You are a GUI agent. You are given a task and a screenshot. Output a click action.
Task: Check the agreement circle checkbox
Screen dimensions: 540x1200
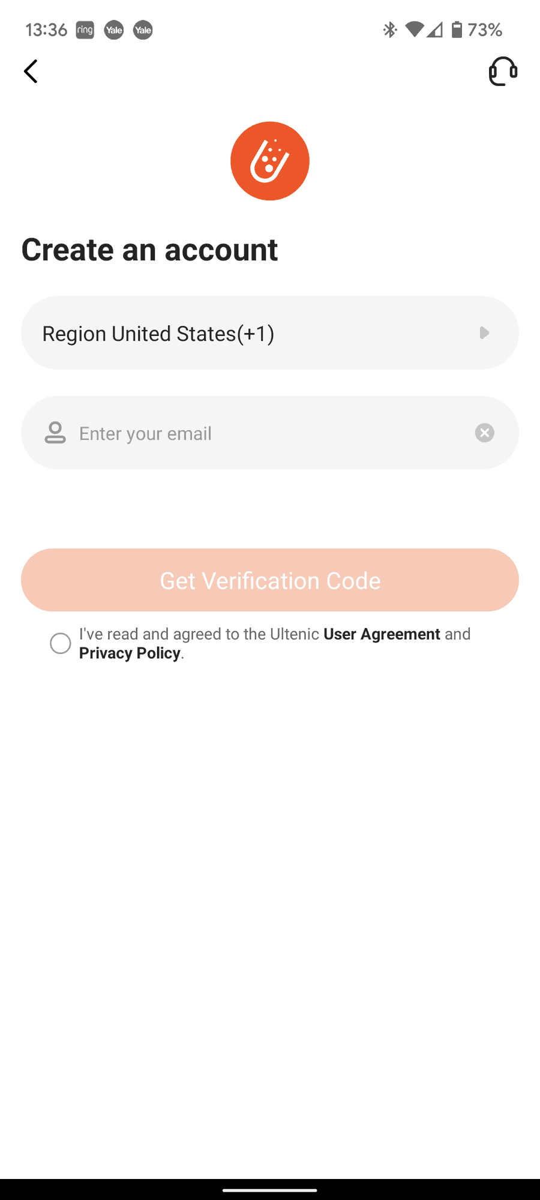tap(61, 643)
